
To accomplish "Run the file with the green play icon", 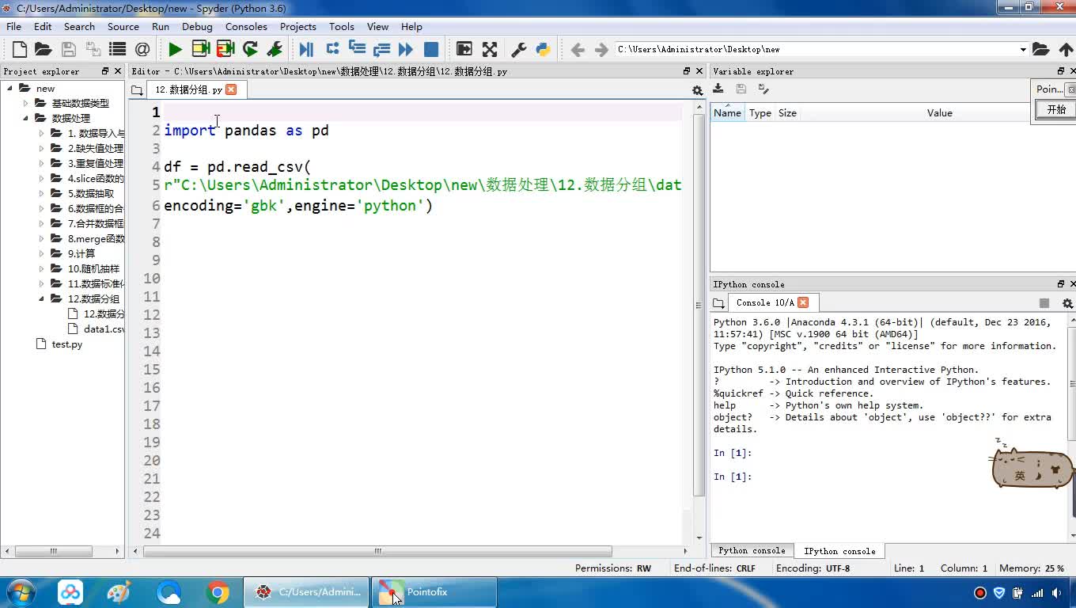I will point(175,49).
